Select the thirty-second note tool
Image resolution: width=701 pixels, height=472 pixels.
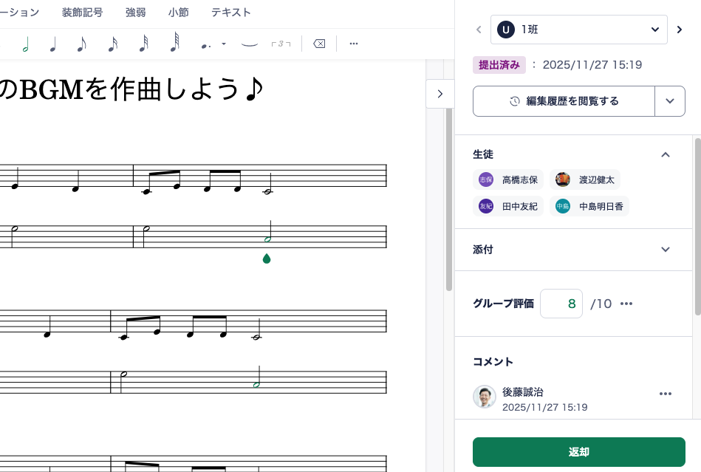coord(144,44)
